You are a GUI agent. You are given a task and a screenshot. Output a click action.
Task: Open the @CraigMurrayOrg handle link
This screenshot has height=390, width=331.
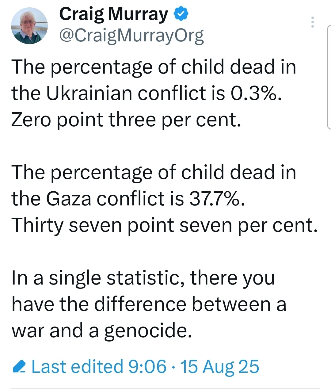pyautogui.click(x=131, y=36)
